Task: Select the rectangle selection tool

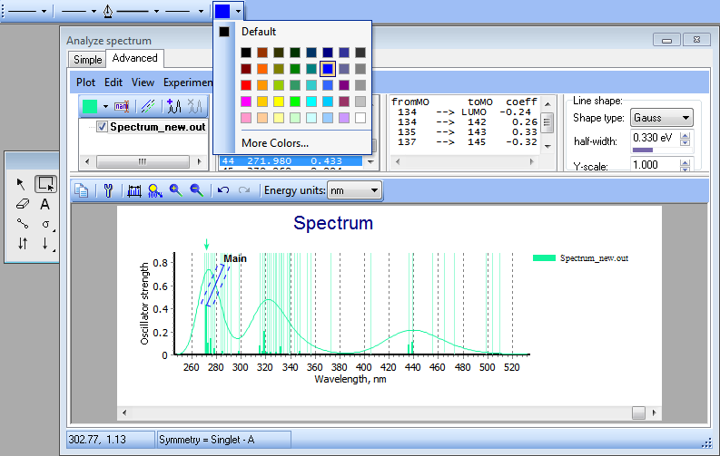Action: coord(46,184)
